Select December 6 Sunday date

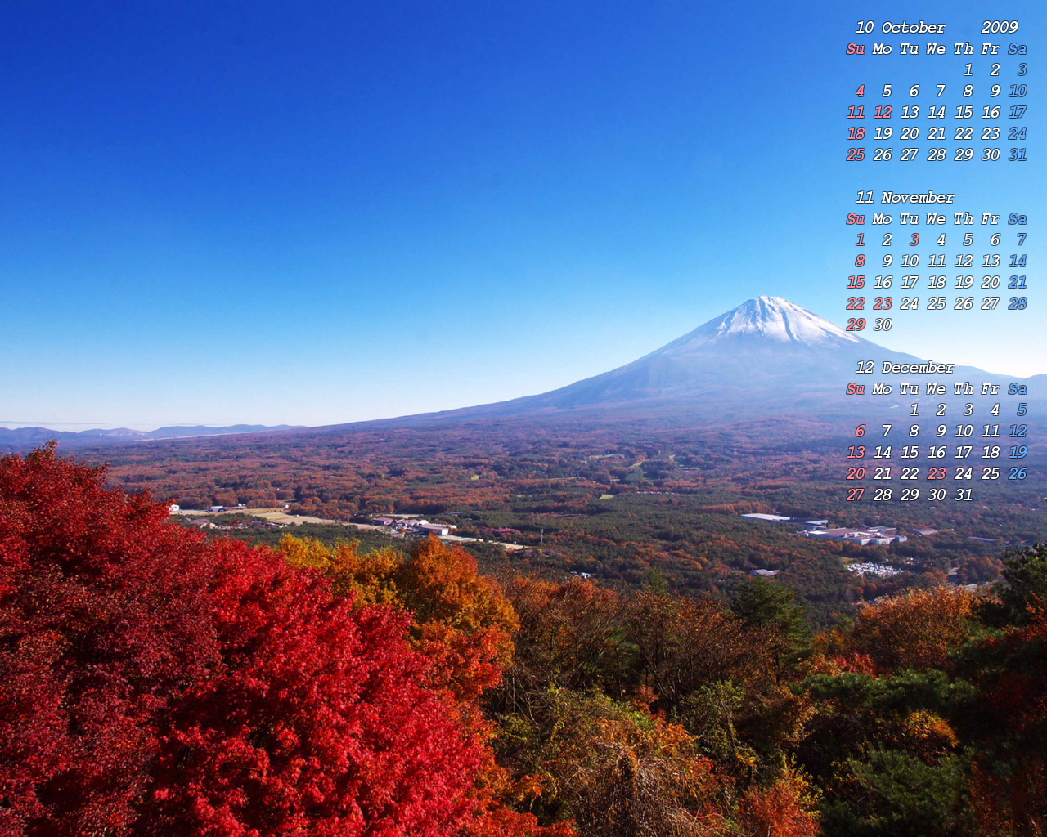(860, 432)
